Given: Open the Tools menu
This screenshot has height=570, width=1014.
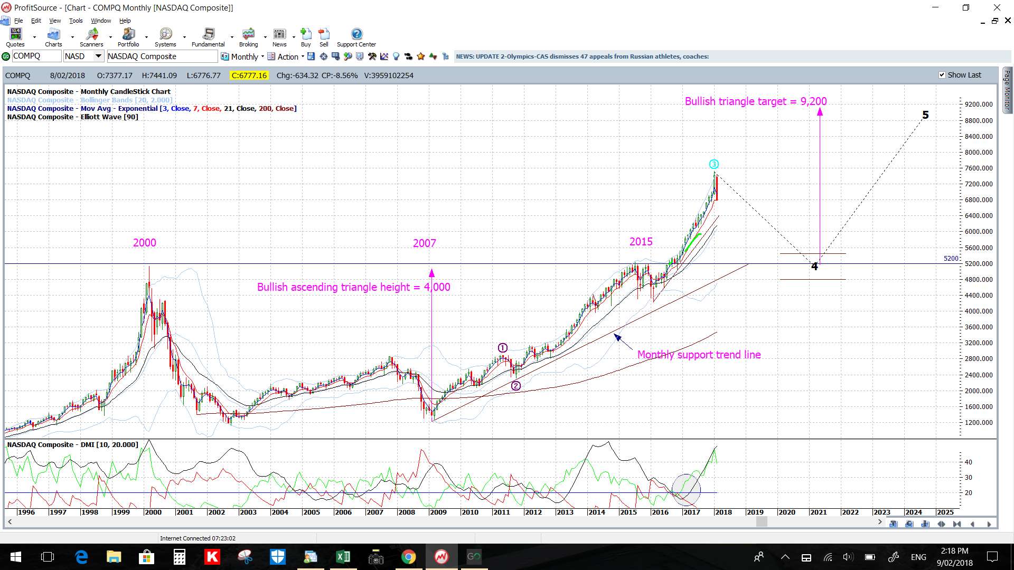Looking at the screenshot, I should [x=76, y=21].
